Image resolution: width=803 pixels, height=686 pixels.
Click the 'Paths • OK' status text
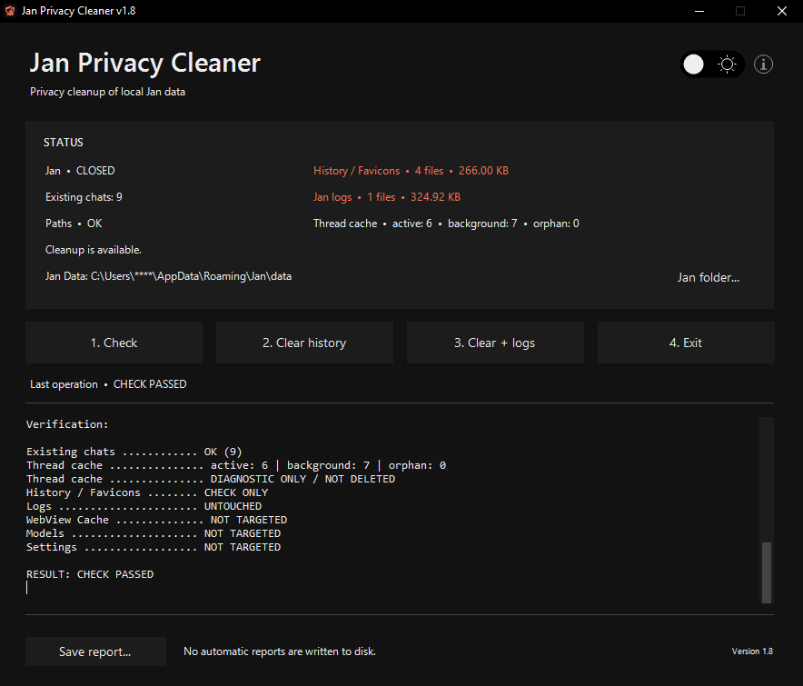click(x=74, y=224)
